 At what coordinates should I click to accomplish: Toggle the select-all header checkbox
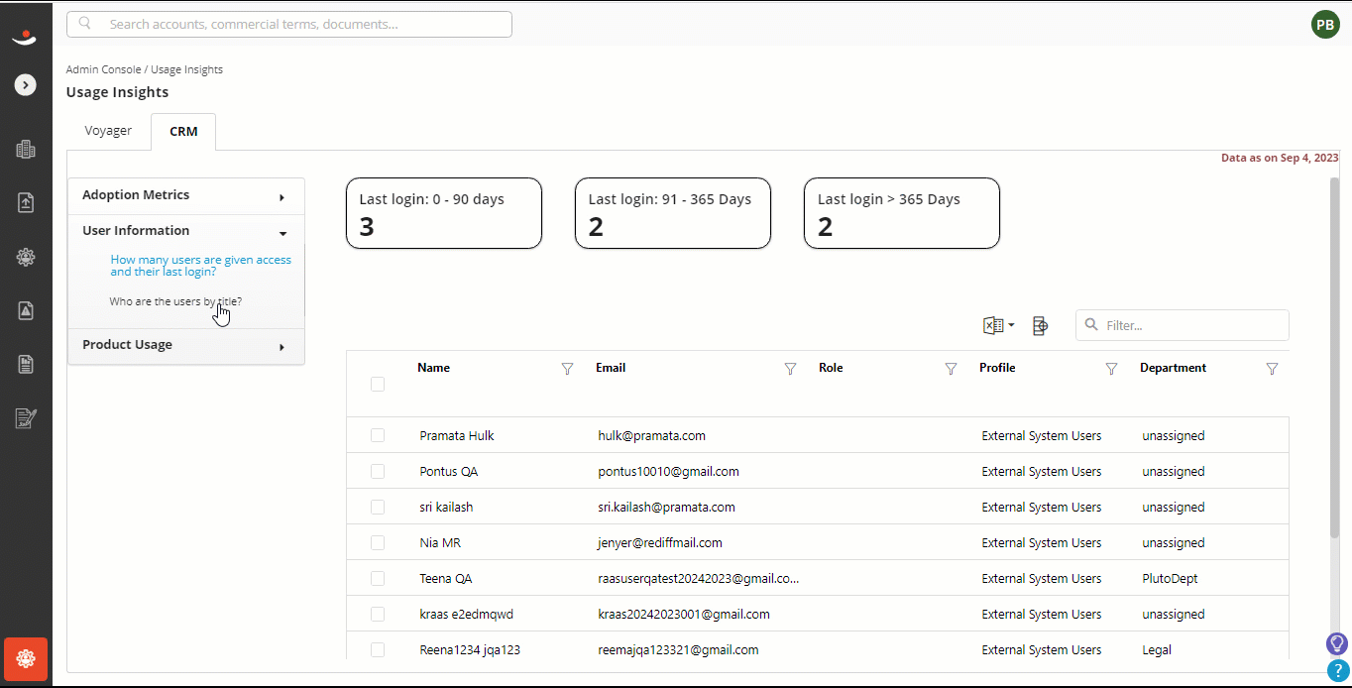pyautogui.click(x=378, y=384)
